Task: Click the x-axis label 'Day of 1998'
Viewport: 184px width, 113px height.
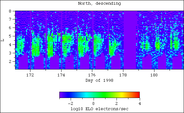Action: point(100,80)
